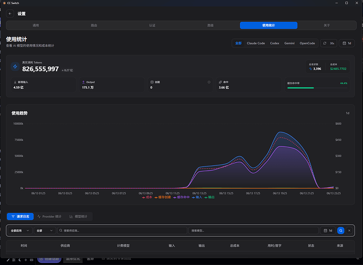Filter usage by Claude Code
This screenshot has width=363, height=265.
pos(256,43)
